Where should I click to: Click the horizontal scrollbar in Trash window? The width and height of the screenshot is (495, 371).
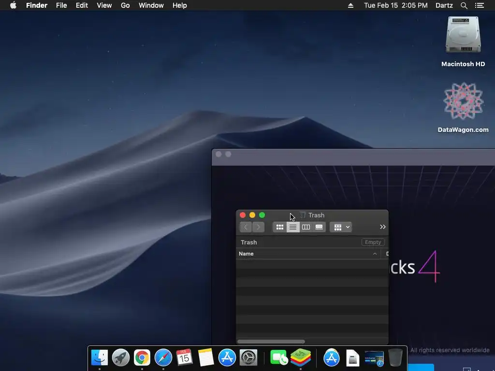[271, 342]
